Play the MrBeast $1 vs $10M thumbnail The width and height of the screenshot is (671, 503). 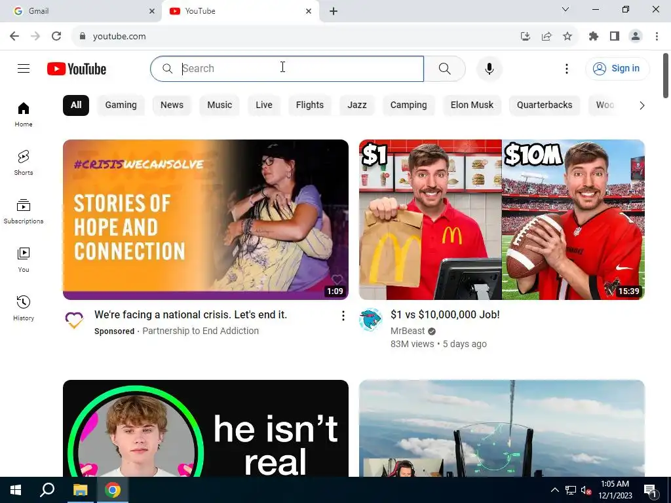pos(501,219)
